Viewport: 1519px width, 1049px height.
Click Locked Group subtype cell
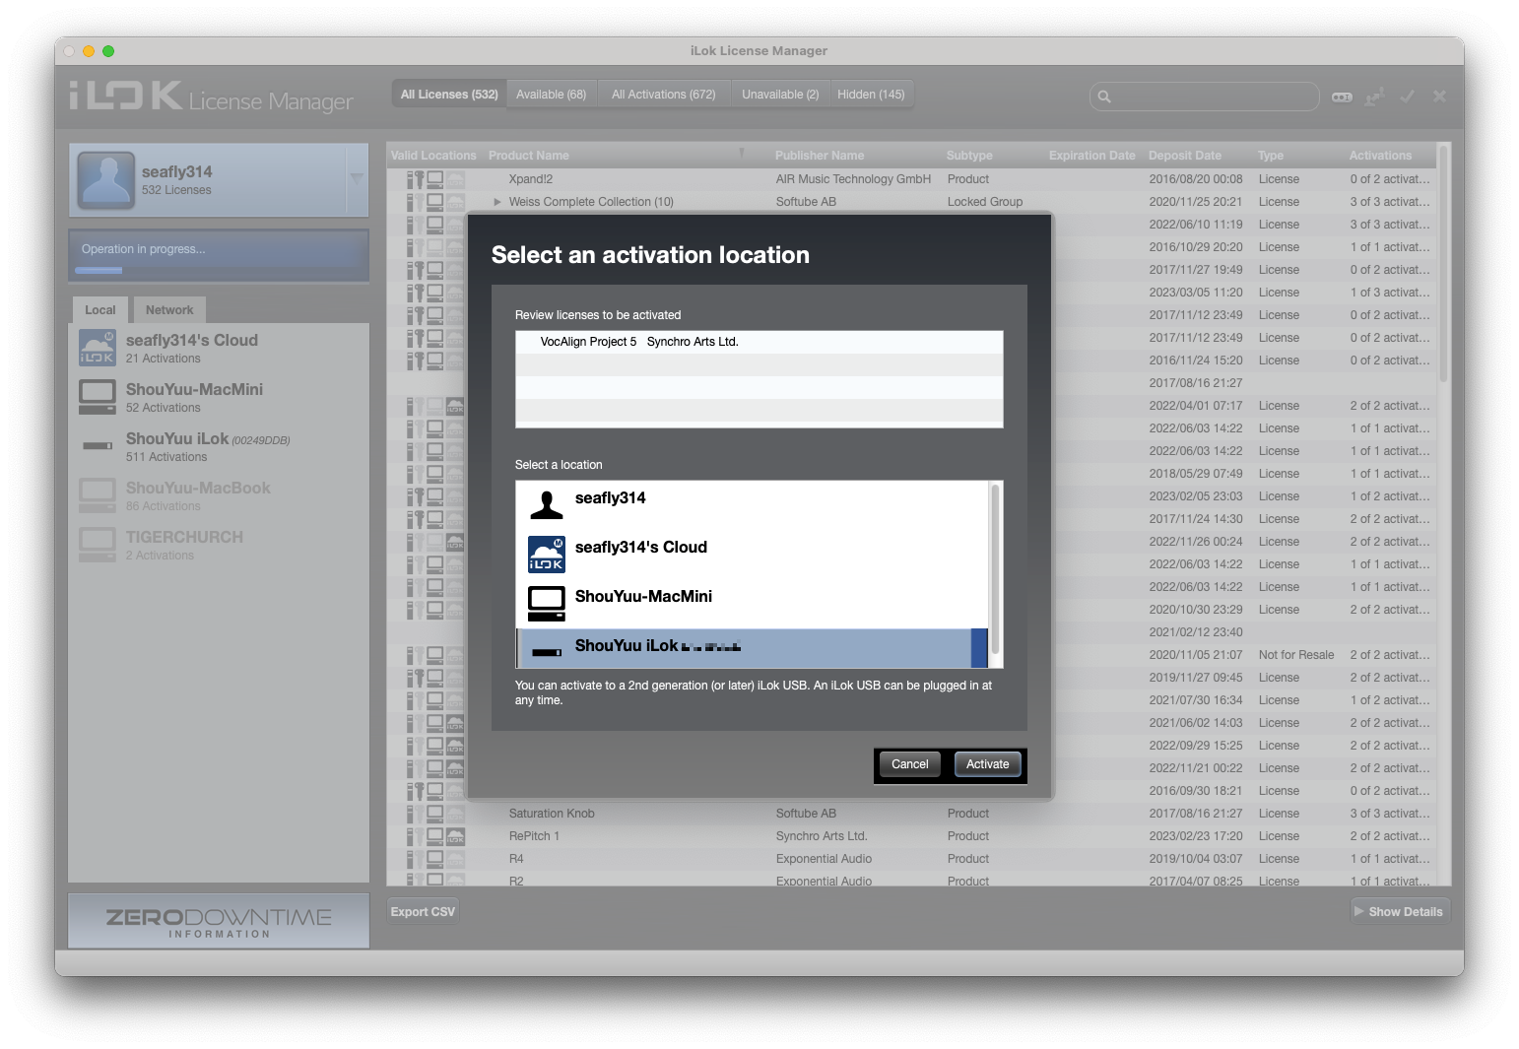tap(985, 202)
